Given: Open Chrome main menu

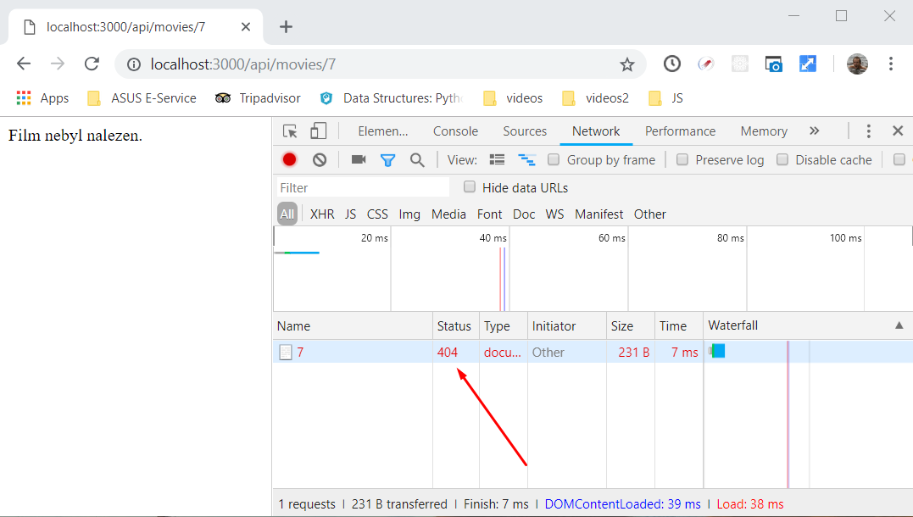Looking at the screenshot, I should point(891,64).
